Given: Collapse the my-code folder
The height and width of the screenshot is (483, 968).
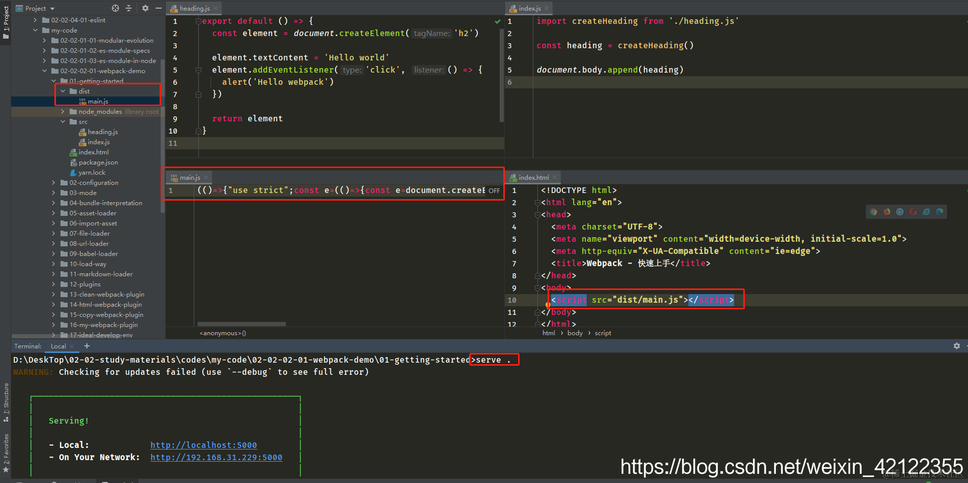Looking at the screenshot, I should pos(35,30).
